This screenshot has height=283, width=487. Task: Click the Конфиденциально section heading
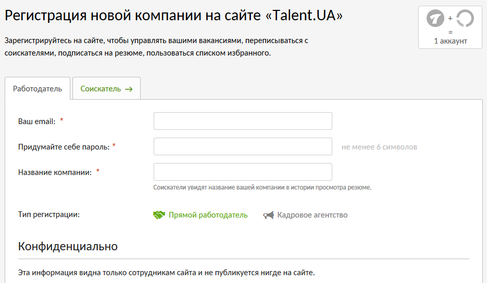(68, 246)
